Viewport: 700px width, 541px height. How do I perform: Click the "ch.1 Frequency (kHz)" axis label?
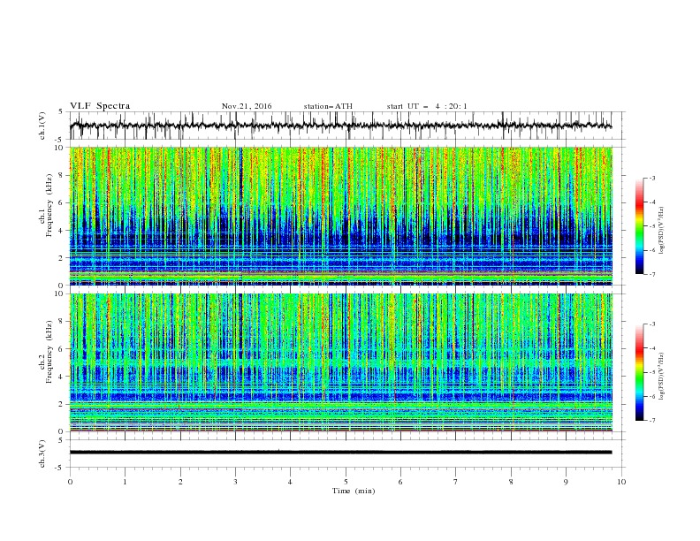click(x=46, y=216)
